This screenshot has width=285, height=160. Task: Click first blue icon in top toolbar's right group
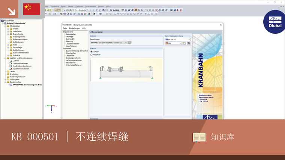point(171,10)
